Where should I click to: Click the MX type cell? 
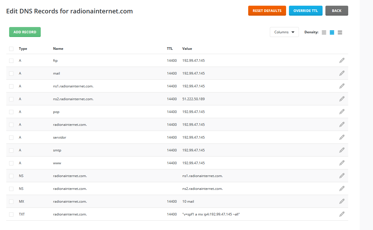pos(21,202)
